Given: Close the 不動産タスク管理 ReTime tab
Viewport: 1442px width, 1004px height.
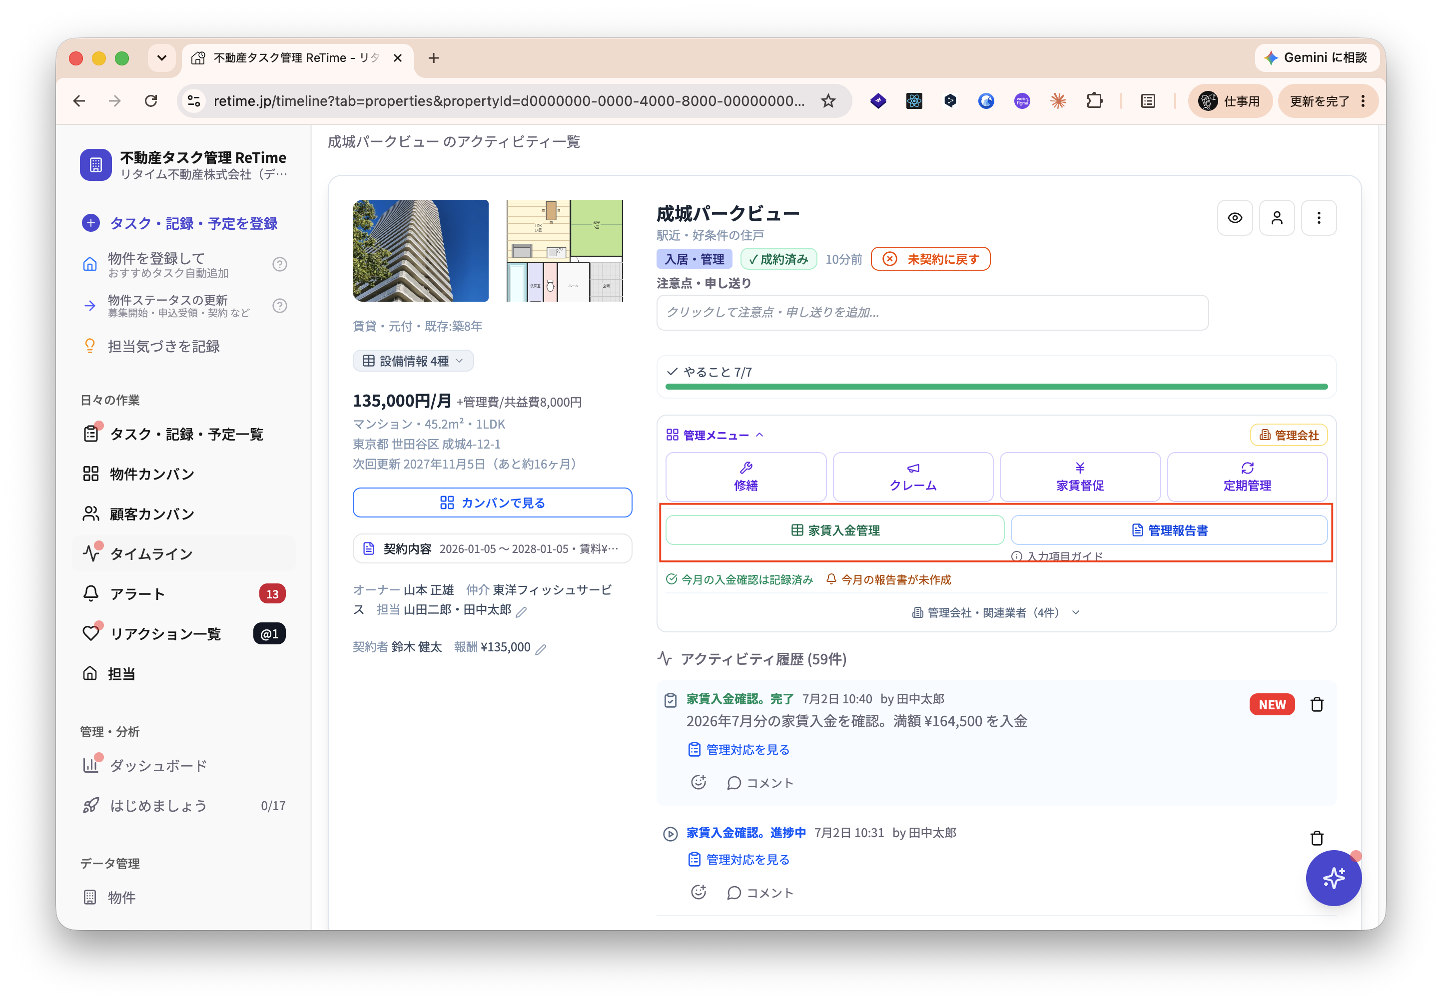Looking at the screenshot, I should (398, 58).
